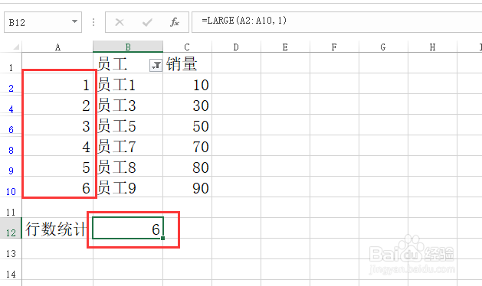This screenshot has width=482, height=286.
Task: Click sales value 30
Action: 187,104
